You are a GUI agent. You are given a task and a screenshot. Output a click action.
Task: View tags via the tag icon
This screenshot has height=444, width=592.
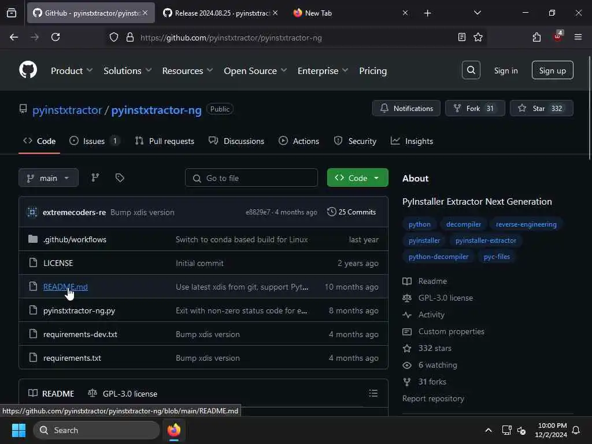coord(120,178)
